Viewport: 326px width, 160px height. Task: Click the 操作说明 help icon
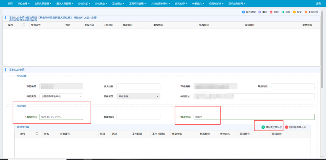(x=243, y=12)
